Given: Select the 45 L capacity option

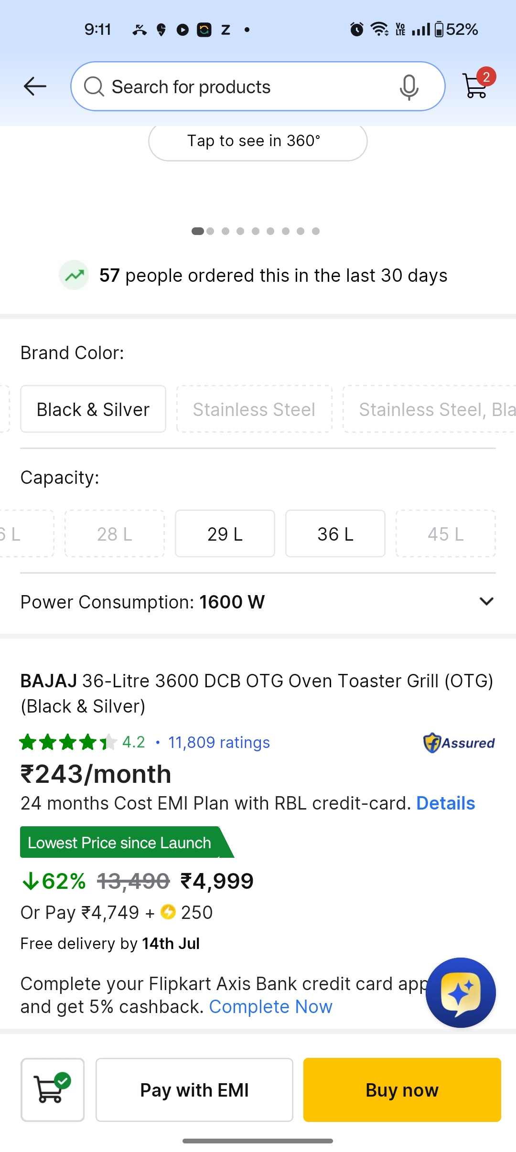Looking at the screenshot, I should 445,533.
